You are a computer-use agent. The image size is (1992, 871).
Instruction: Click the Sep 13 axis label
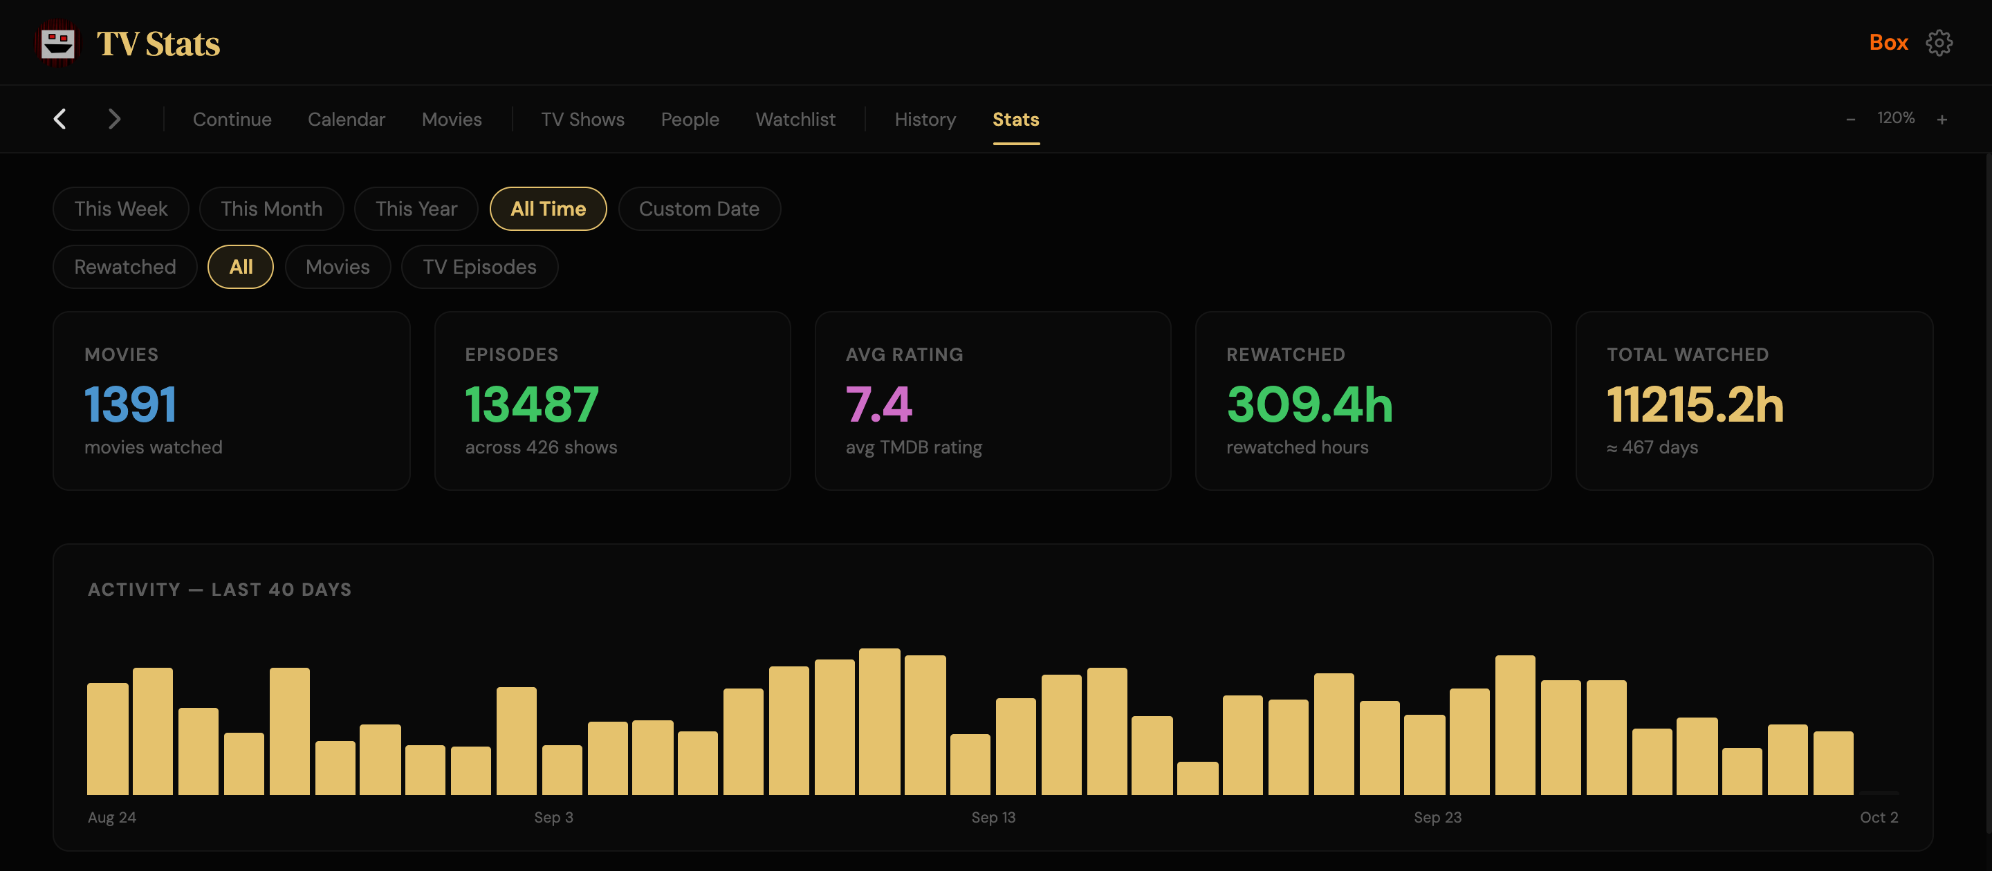coord(994,817)
